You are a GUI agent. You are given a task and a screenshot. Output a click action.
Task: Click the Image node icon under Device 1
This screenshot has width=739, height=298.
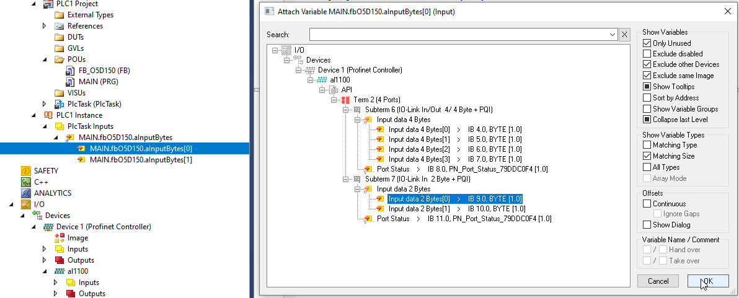coord(59,238)
